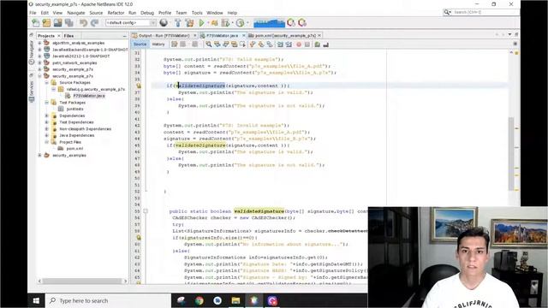Click the IDE search field at the top right

pos(481,12)
